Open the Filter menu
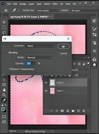99x134 pixels. [55, 4]
